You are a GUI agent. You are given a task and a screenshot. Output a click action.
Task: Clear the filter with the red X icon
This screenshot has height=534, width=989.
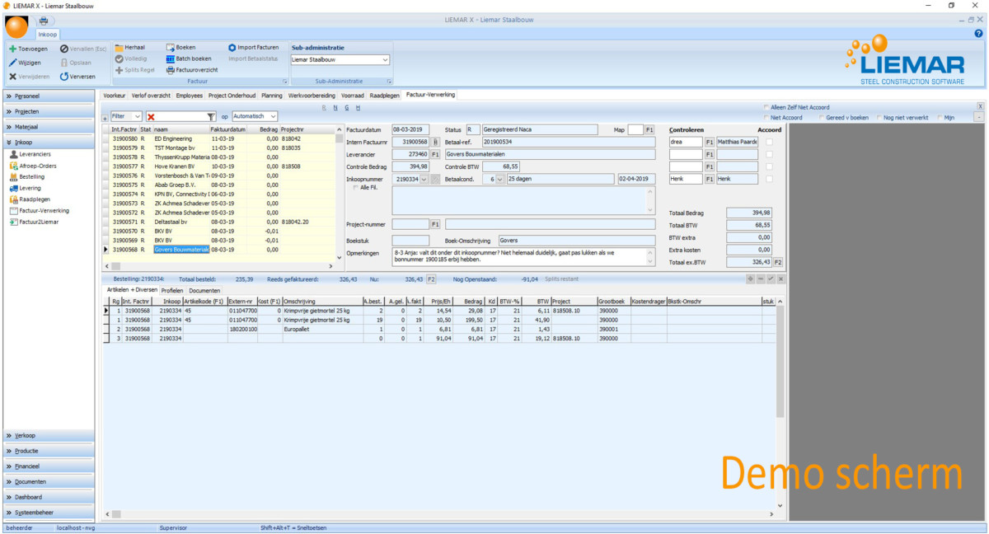coord(151,117)
